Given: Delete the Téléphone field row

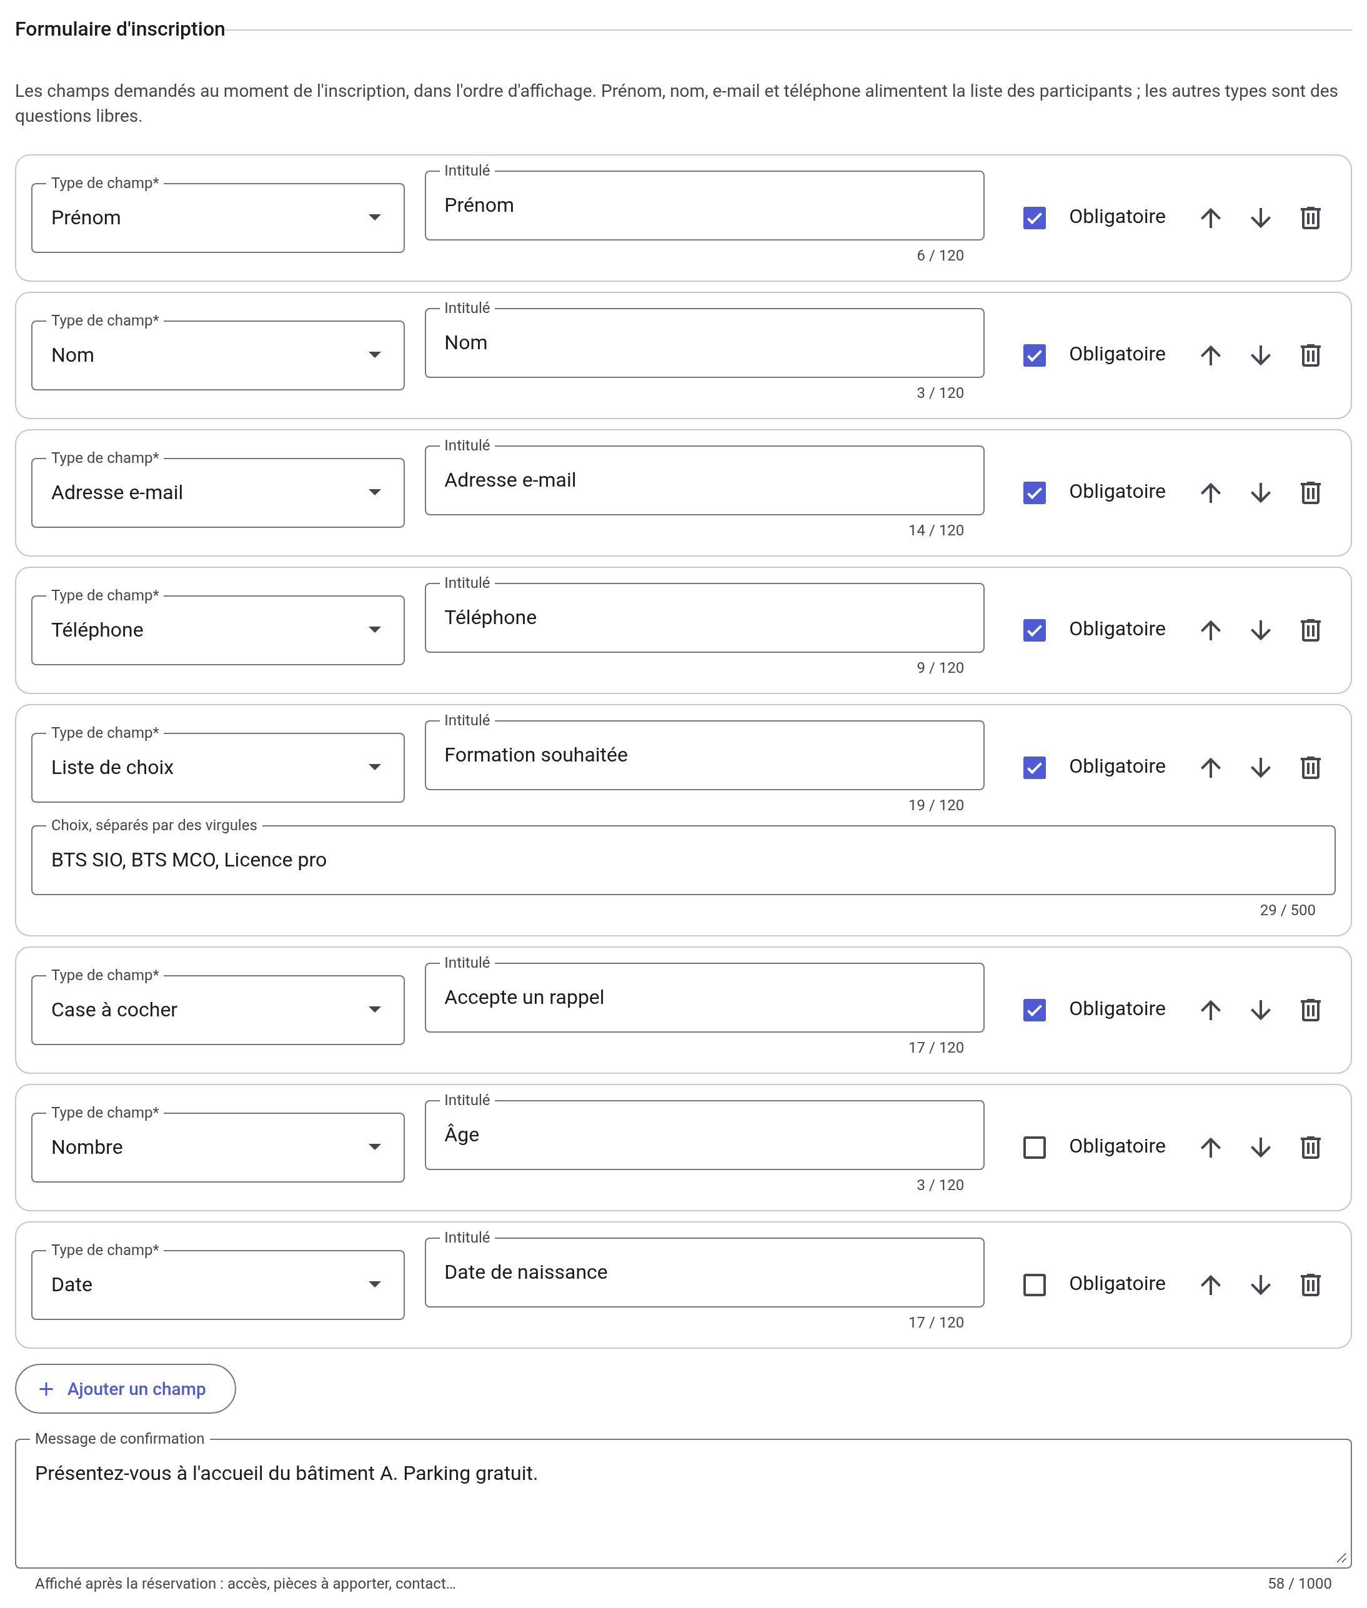Looking at the screenshot, I should (1310, 630).
